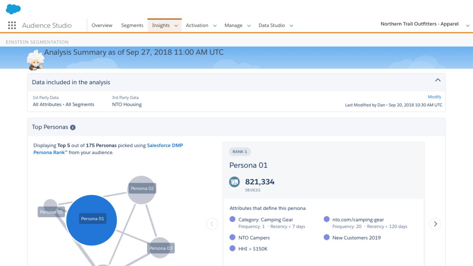Click the Modify link
Image resolution: width=473 pixels, height=266 pixels.
pos(434,97)
